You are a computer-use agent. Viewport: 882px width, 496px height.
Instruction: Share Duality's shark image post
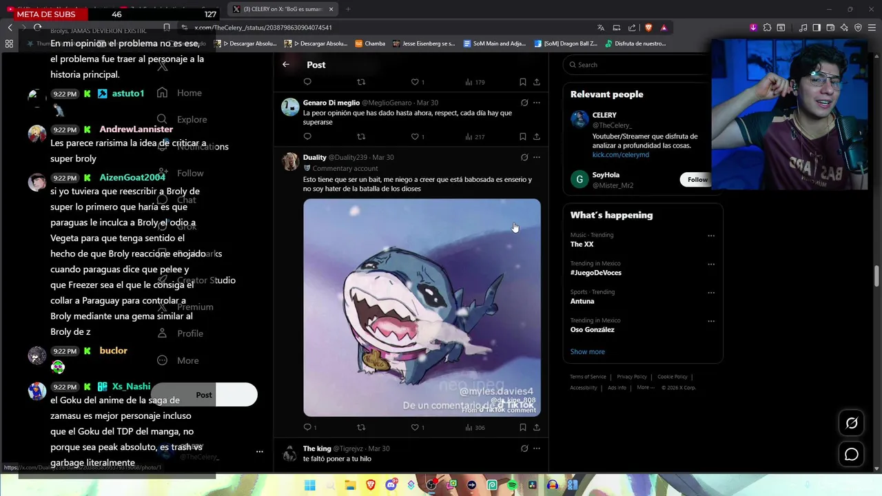537,427
